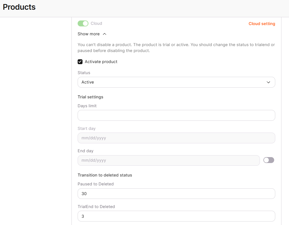Click the Start day date field
This screenshot has height=225, width=289.
(x=176, y=138)
